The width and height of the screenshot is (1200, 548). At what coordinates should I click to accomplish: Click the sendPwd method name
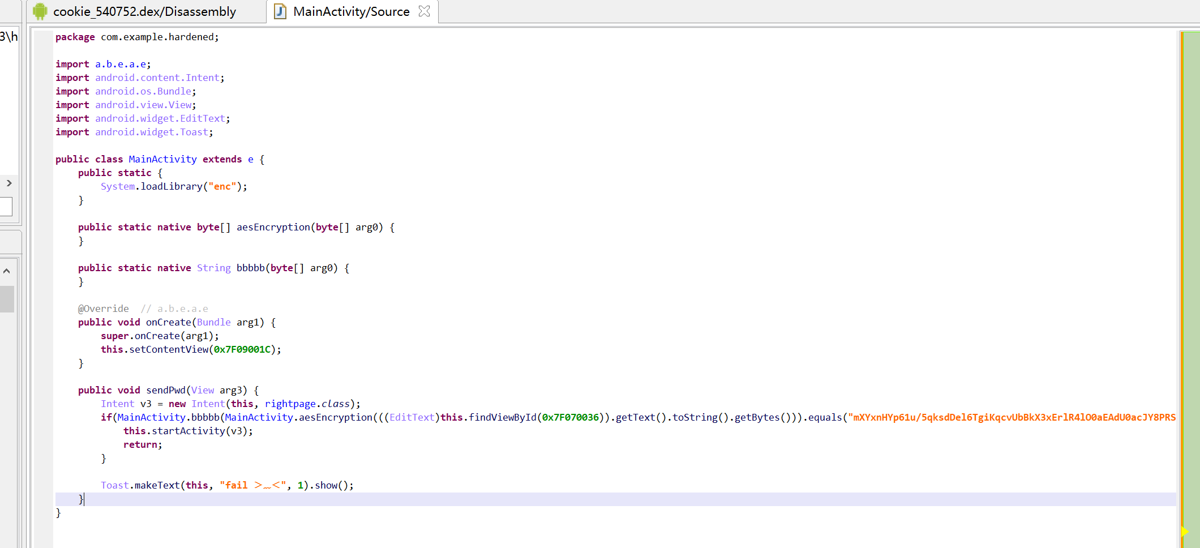click(x=166, y=390)
